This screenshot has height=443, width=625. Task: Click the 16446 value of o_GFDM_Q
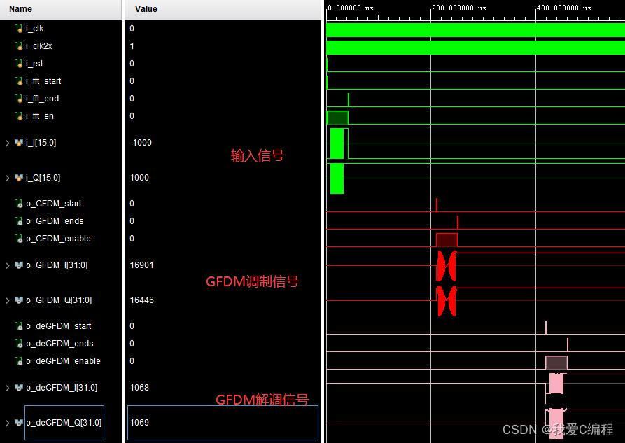[141, 300]
